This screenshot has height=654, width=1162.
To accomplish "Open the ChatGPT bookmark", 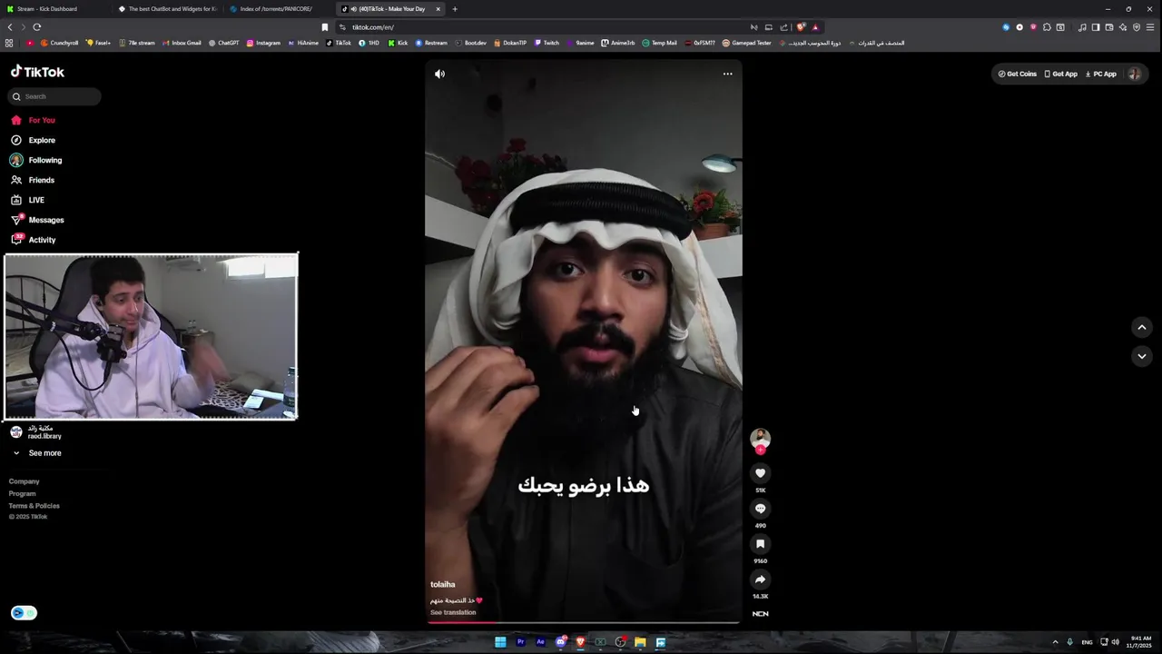I will tap(223, 43).
